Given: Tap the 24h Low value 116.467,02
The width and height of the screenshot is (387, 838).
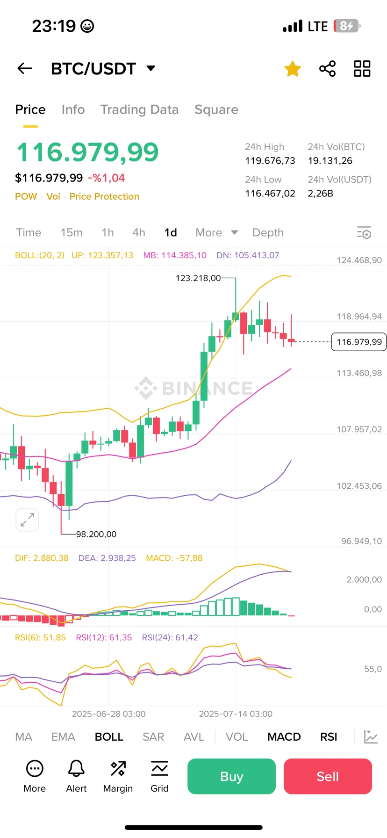Looking at the screenshot, I should (270, 194).
